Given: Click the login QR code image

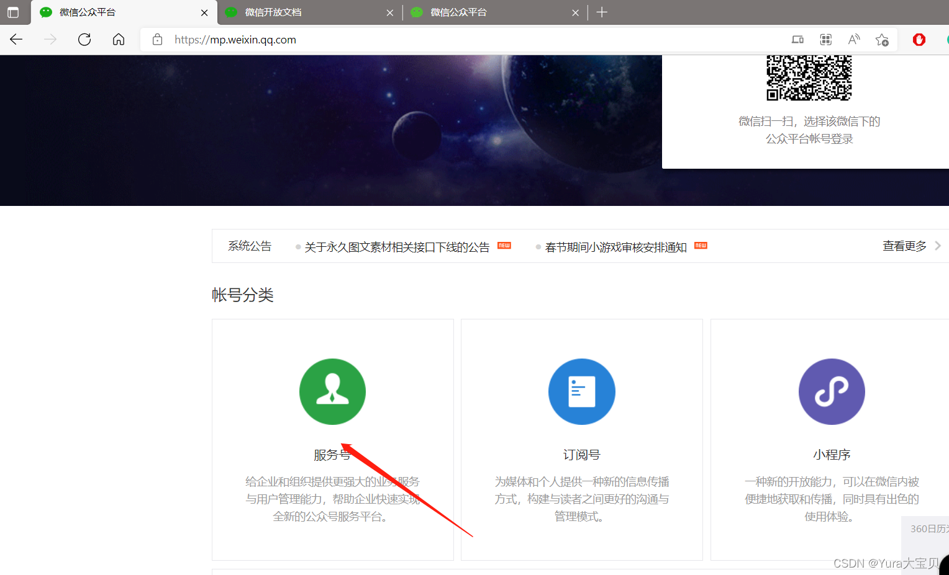Looking at the screenshot, I should pos(809,78).
